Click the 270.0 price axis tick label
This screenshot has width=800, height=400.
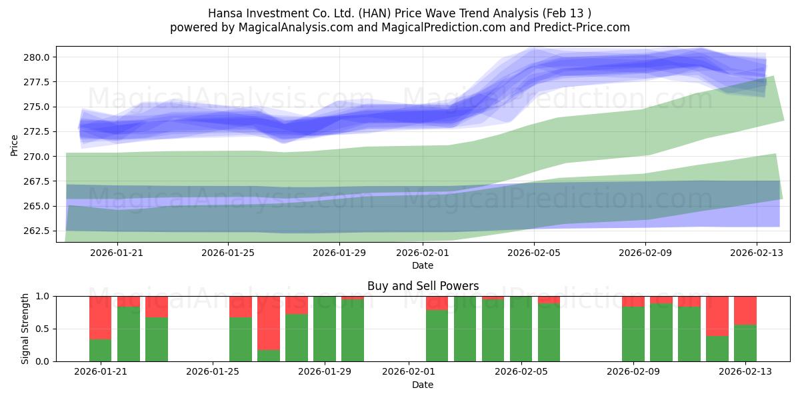(x=37, y=157)
